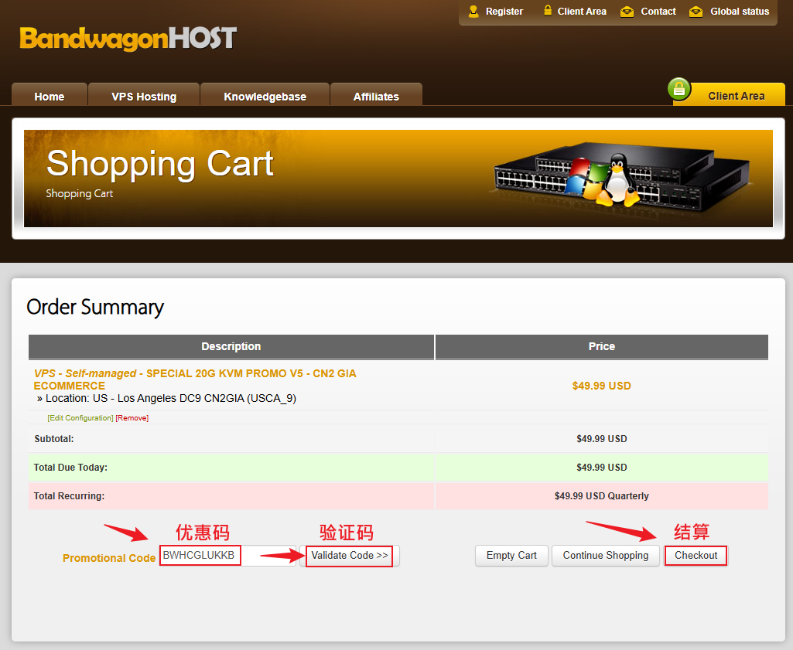Open the Global status link
793x650 pixels.
740,12
